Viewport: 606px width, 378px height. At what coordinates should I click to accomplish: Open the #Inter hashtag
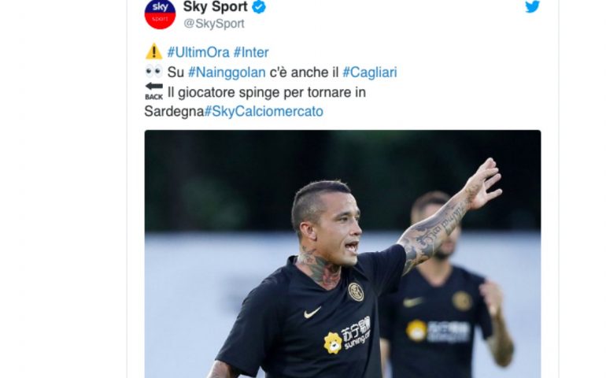point(251,52)
